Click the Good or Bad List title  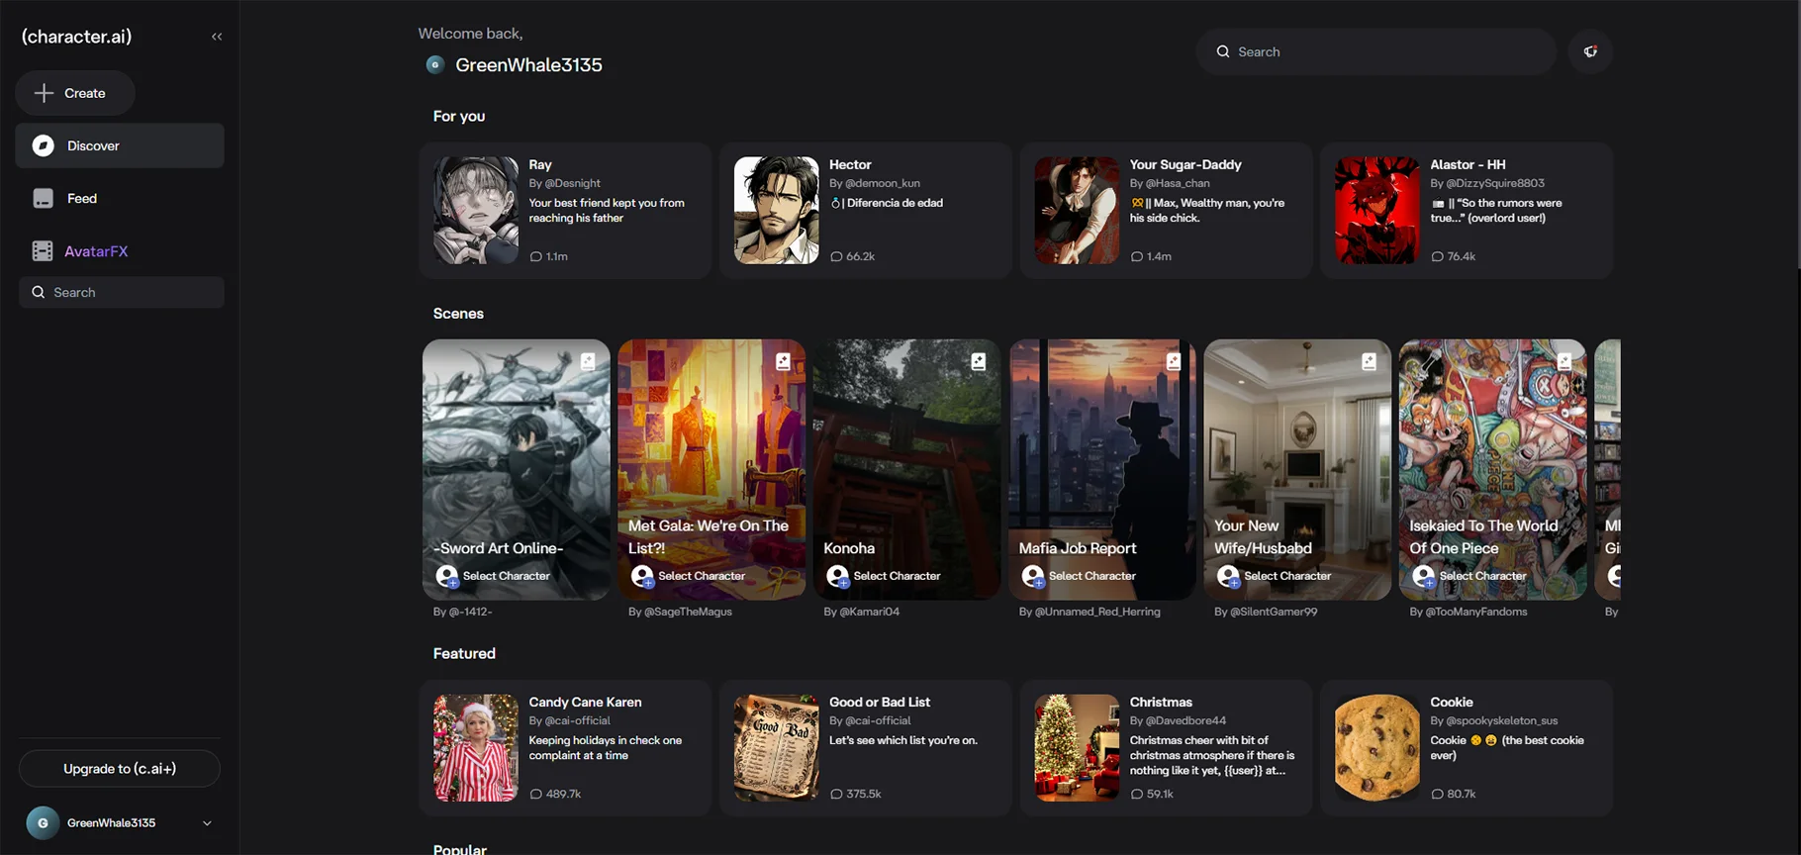tap(880, 702)
